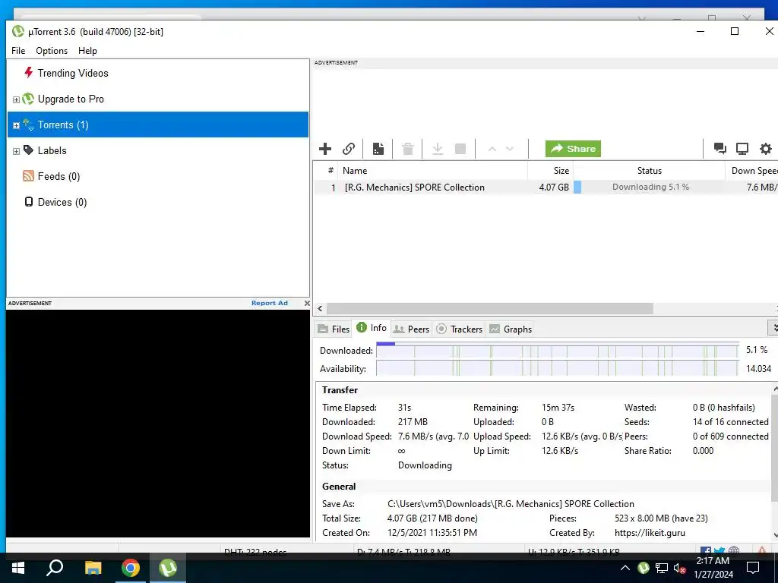Open the Windows notification center icon
778x583 pixels.
753,568
